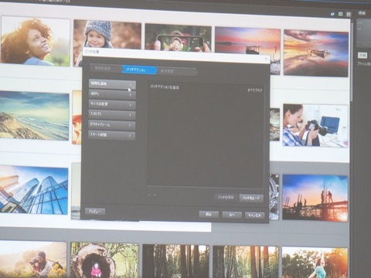
Task: Switch to grid thumbnail view icon
Action: pos(349,14)
